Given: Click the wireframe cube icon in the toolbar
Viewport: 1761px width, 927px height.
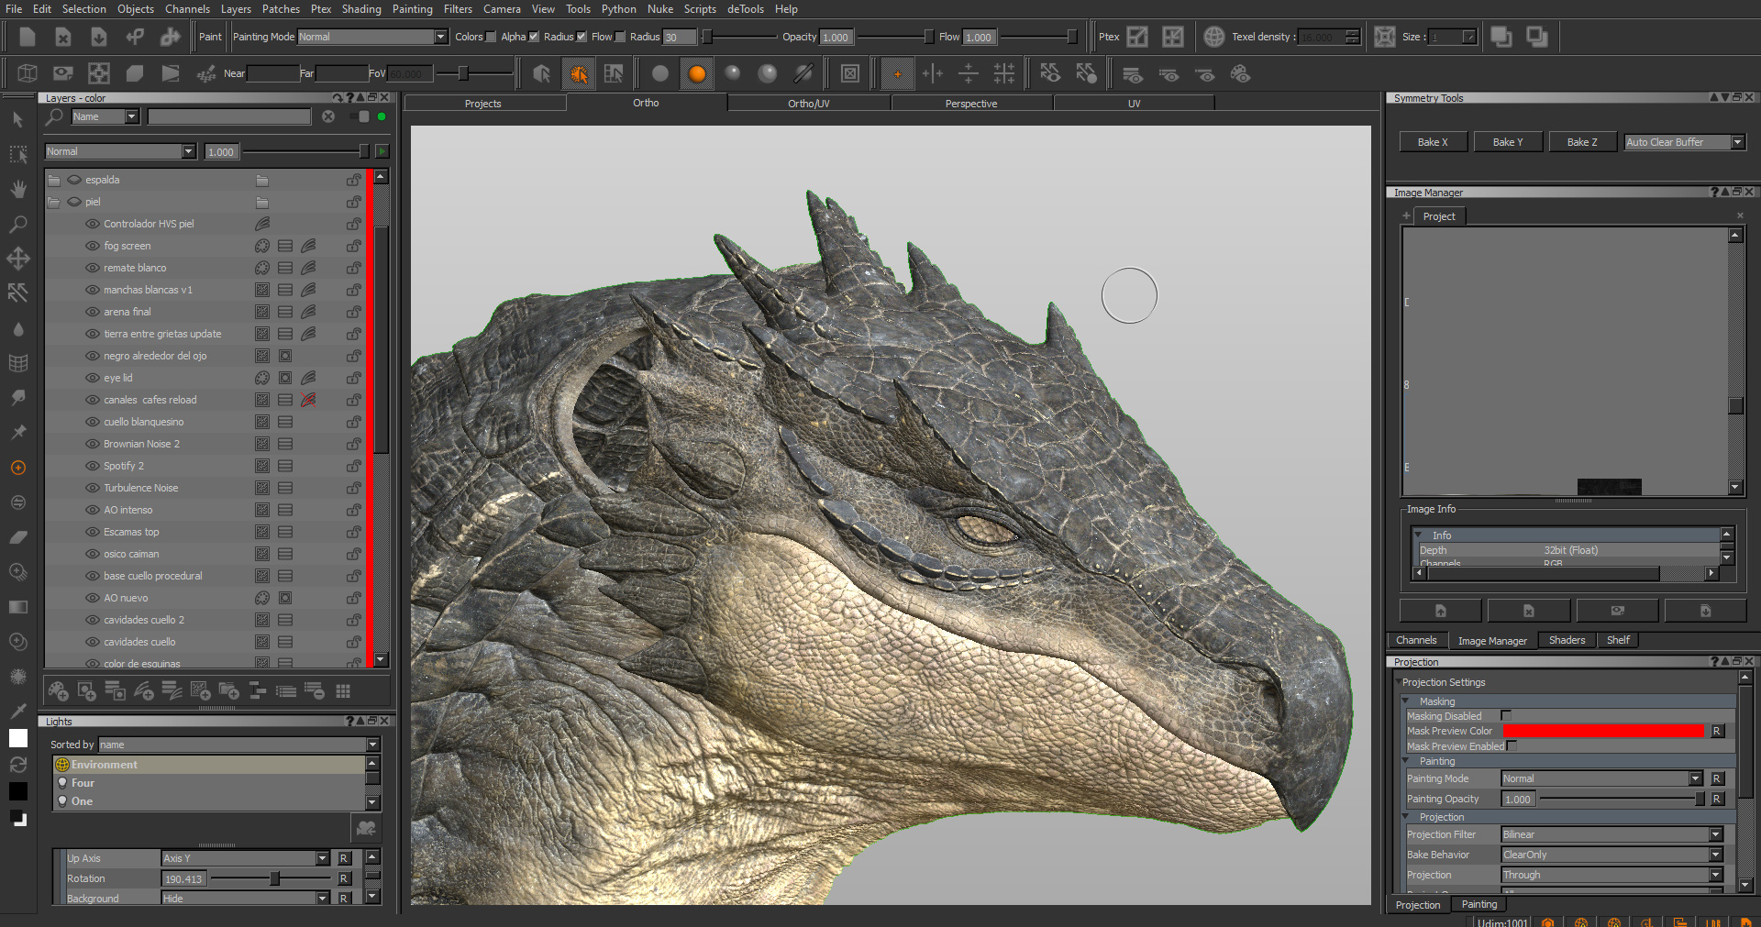Looking at the screenshot, I should pyautogui.click(x=28, y=73).
